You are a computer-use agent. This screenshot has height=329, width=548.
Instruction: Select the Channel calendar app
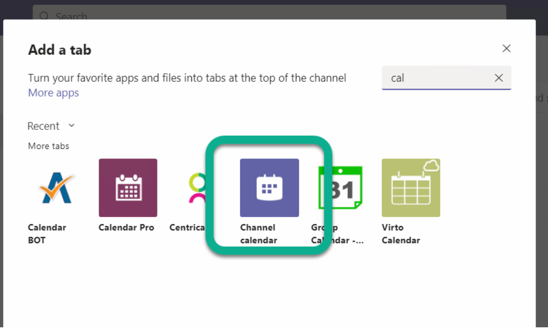point(269,188)
